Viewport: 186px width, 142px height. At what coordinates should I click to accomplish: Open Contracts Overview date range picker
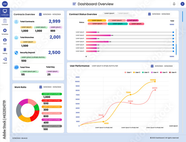pos(50,14)
